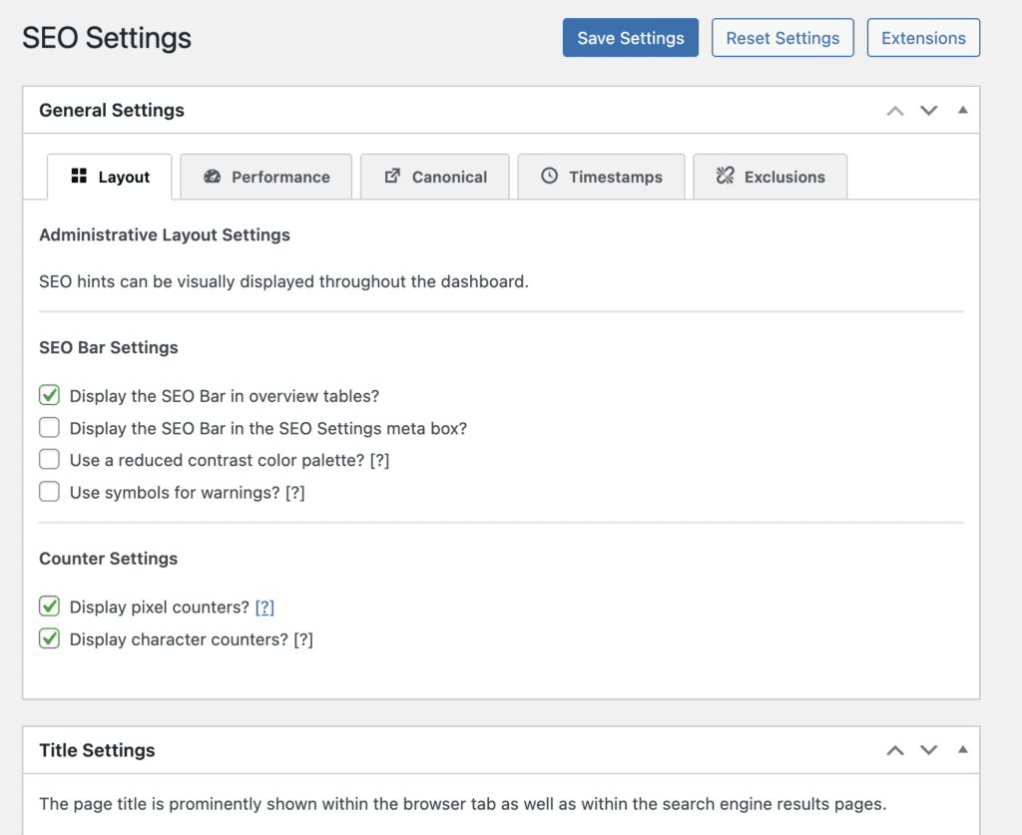Viewport: 1022px width, 835px height.
Task: Enable symbols for warnings
Action: [x=50, y=492]
